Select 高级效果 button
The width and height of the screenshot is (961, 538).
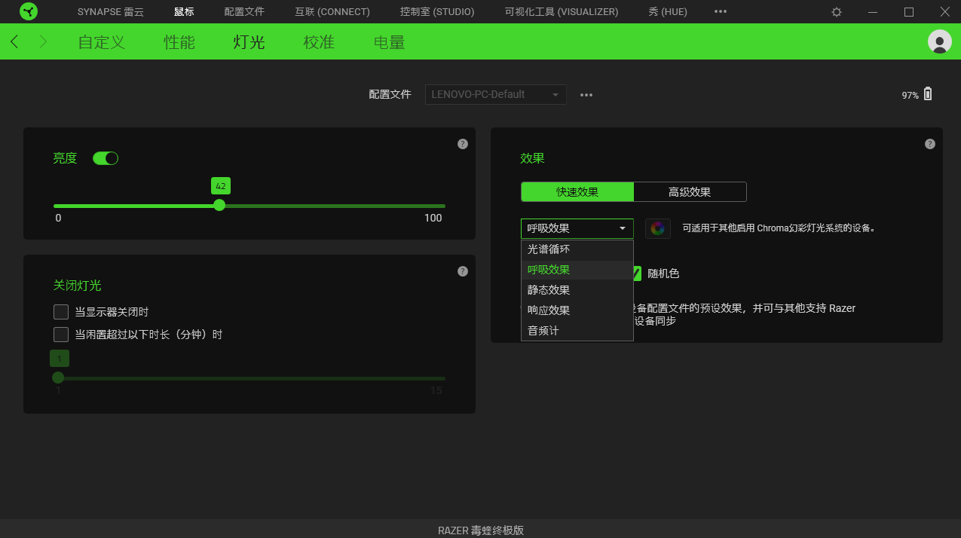690,192
